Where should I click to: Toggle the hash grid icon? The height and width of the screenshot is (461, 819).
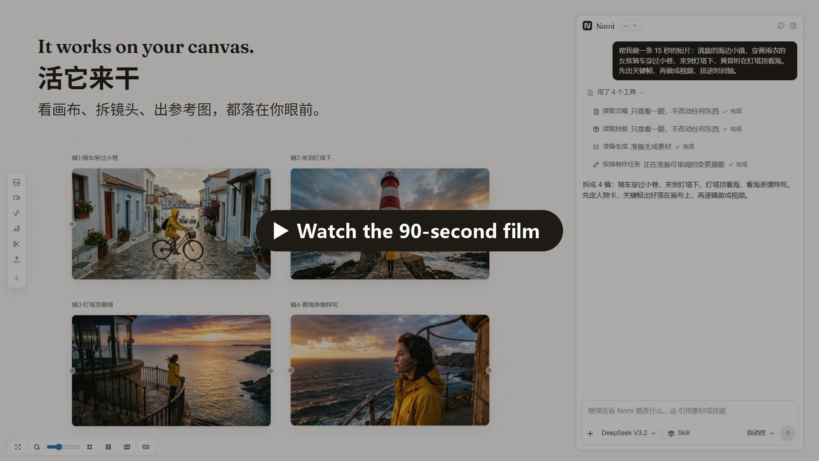pos(90,447)
